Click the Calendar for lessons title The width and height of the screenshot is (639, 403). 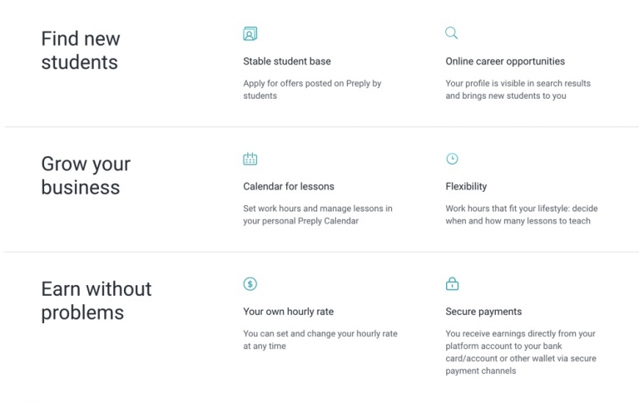[289, 187]
